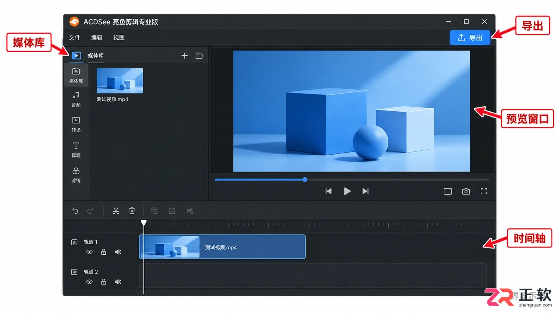Click the 轨道 1 track type icon
The height and width of the screenshot is (313, 557).
[74, 242]
